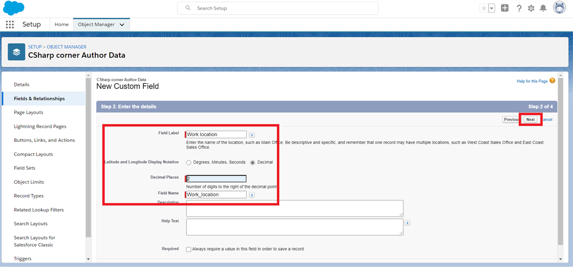Open Buttons, Links, and Actions
Viewport: 573px width, 268px height.
pos(44,140)
